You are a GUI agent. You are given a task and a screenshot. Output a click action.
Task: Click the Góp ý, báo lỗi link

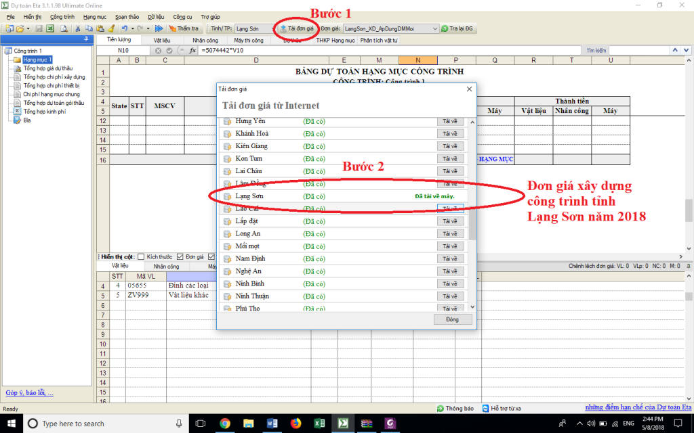coord(29,392)
